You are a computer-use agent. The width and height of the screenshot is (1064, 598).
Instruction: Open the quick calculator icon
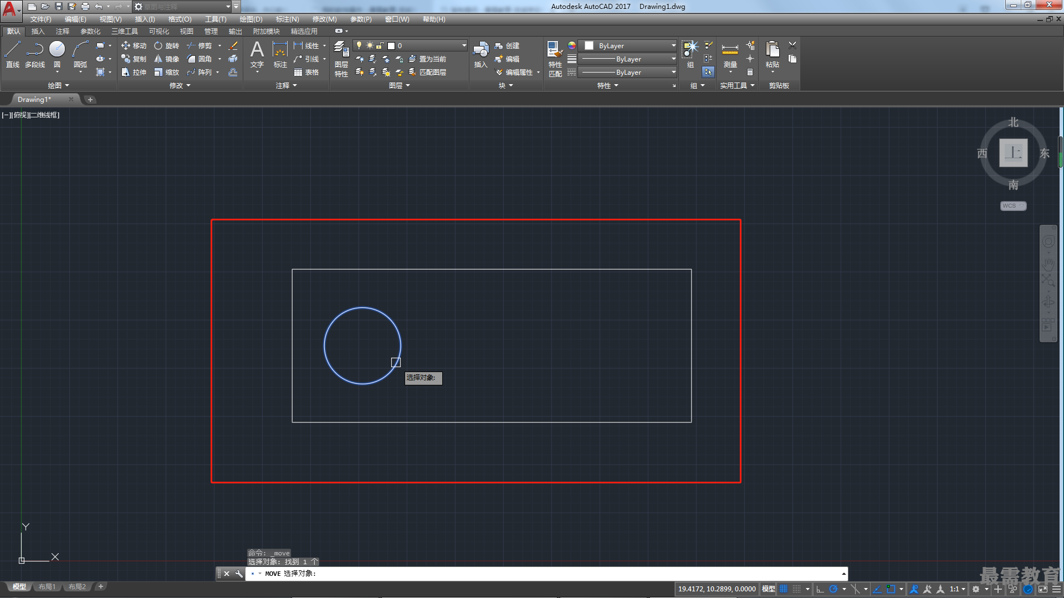(x=750, y=72)
